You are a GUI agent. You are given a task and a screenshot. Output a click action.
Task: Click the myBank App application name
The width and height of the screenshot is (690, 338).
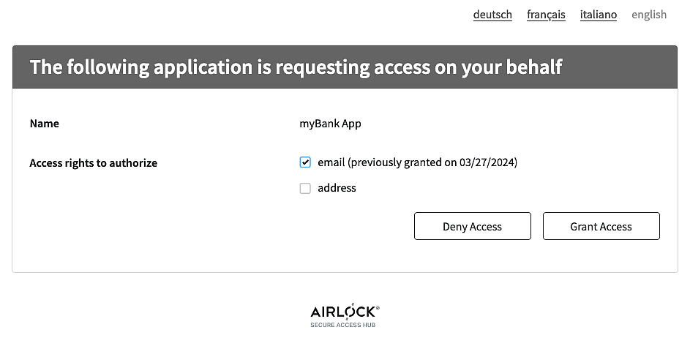[x=330, y=124]
